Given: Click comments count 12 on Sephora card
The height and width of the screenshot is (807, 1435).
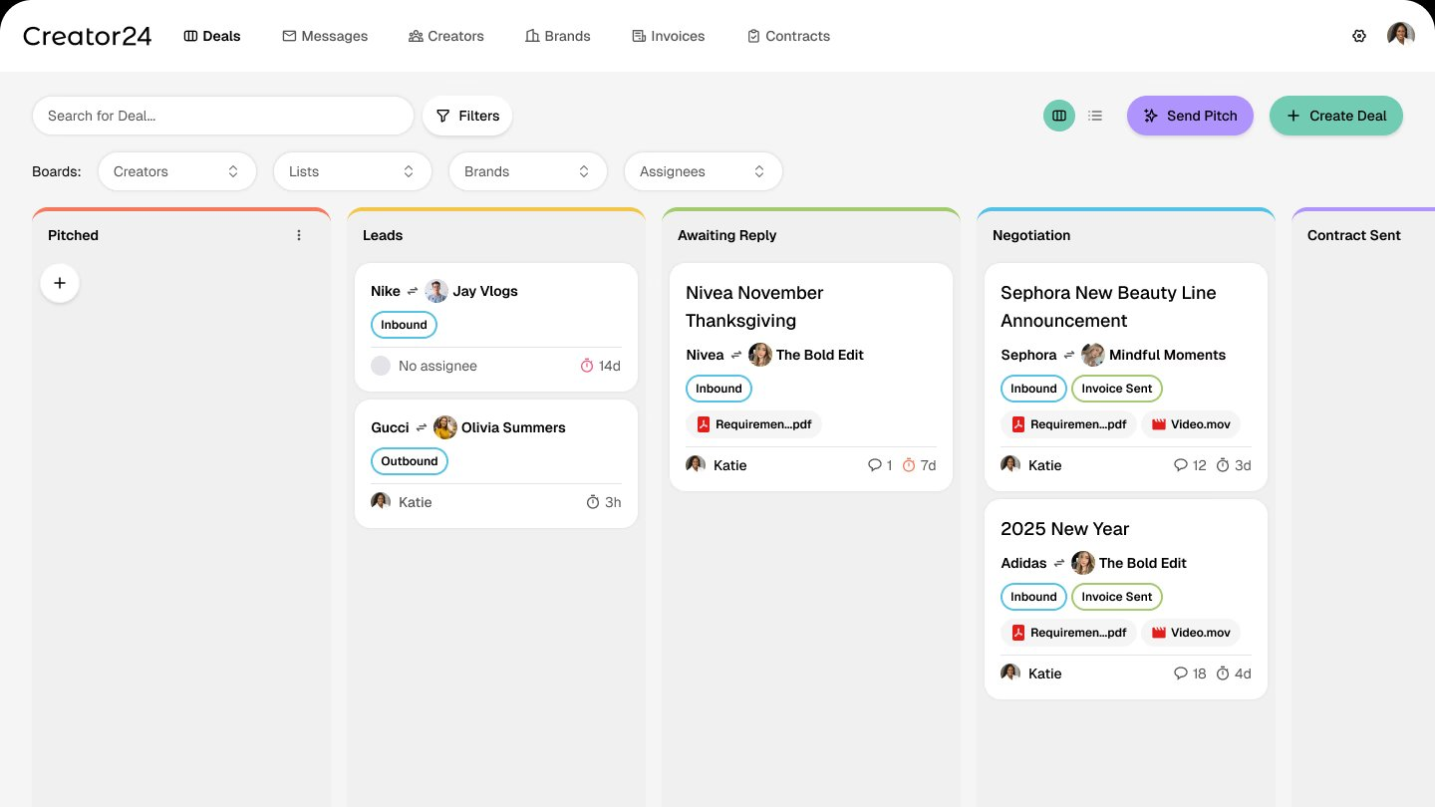Looking at the screenshot, I should [1190, 465].
